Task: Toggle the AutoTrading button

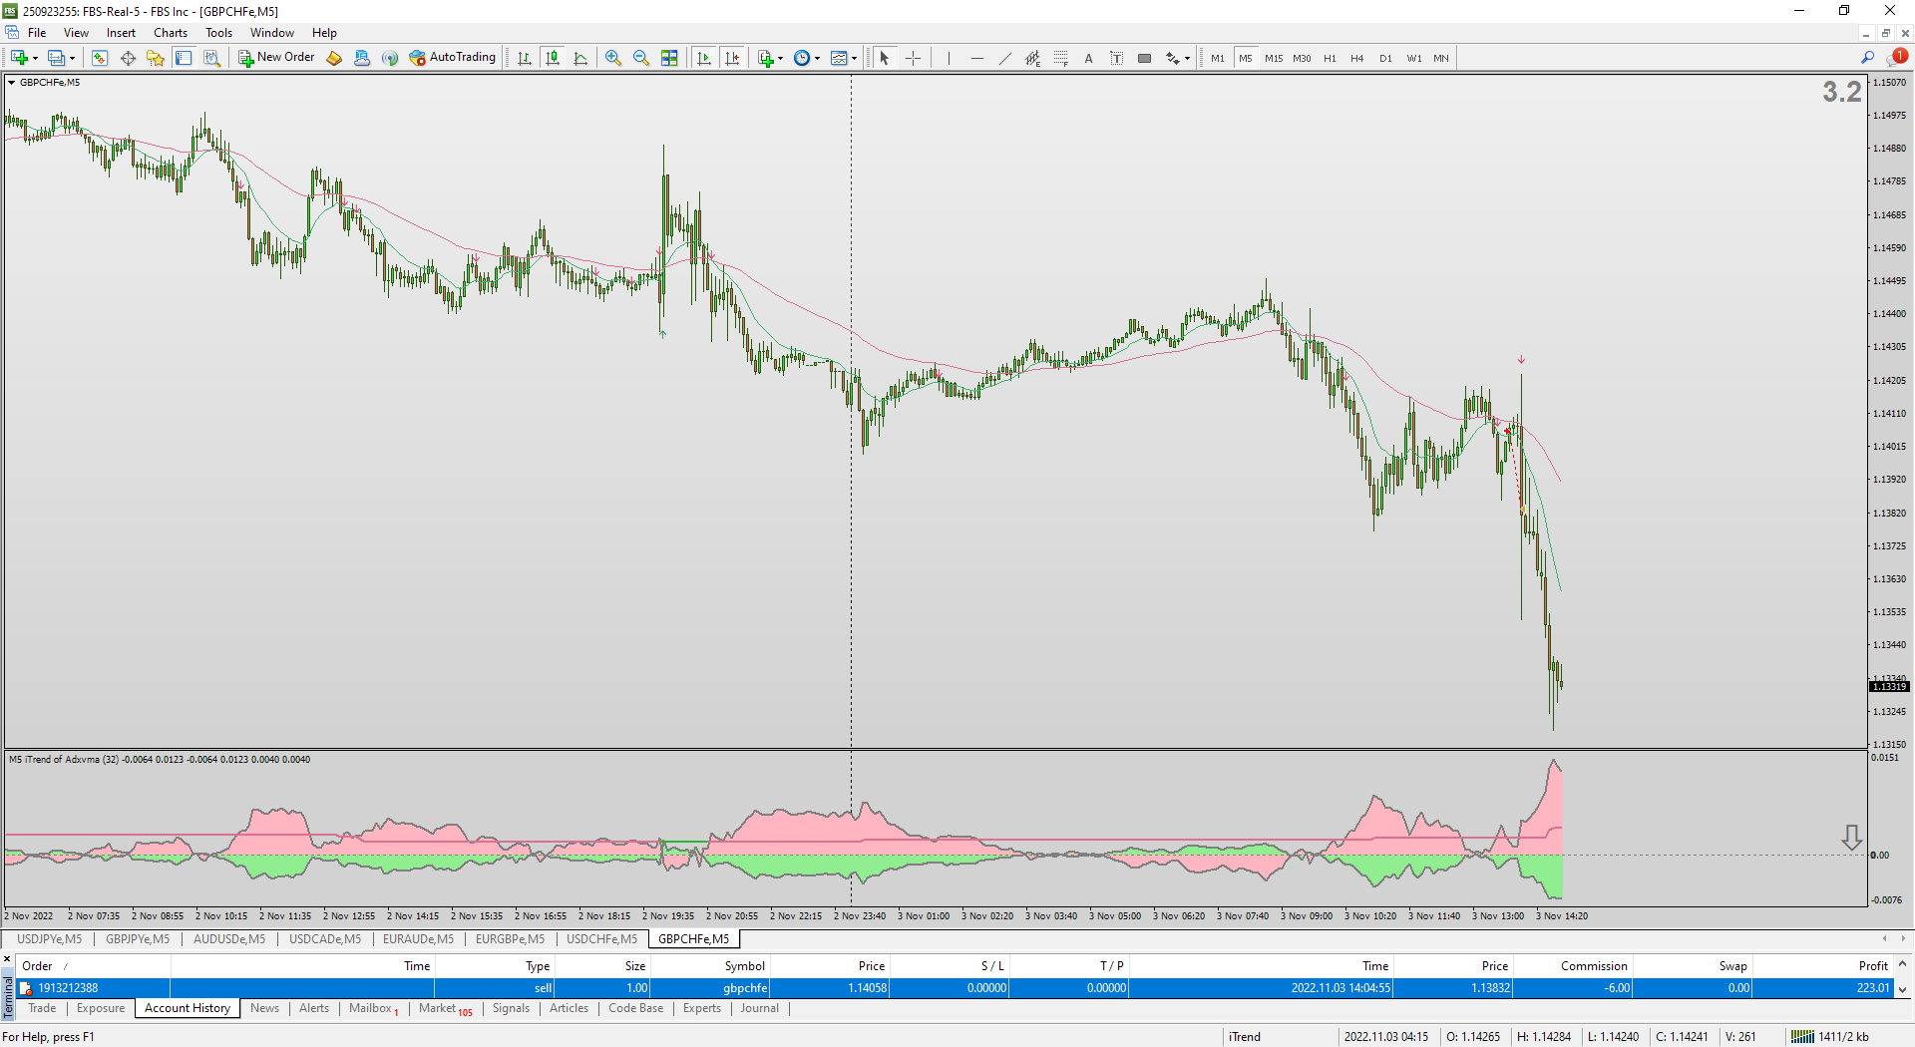Action: (452, 58)
